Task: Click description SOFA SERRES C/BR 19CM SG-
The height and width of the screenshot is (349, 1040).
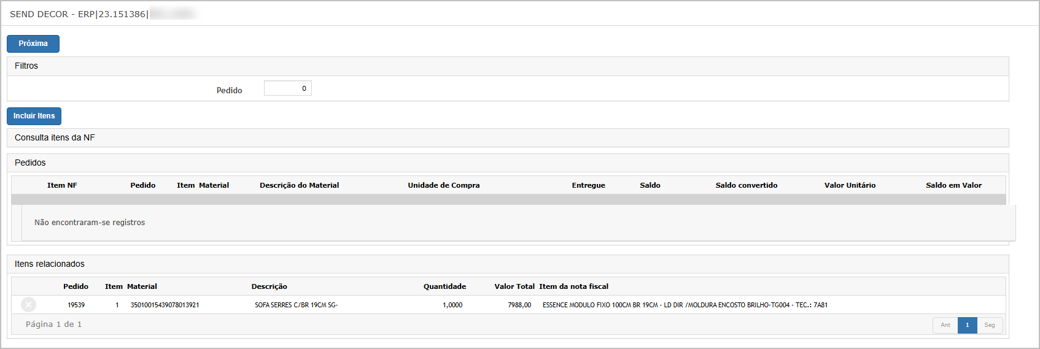Action: (x=297, y=305)
